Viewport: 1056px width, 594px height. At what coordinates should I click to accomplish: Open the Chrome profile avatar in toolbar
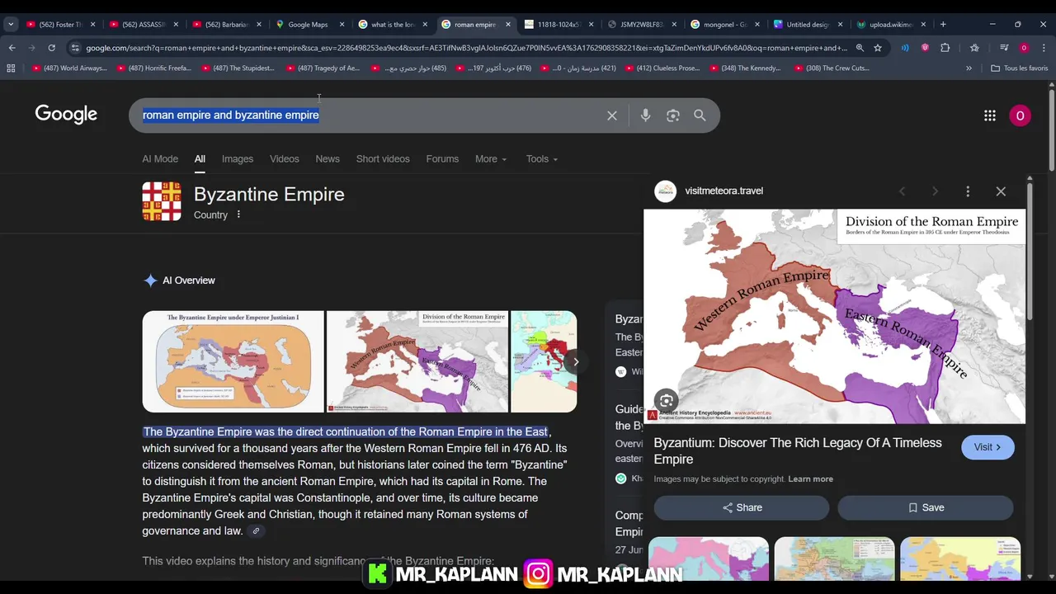(x=1024, y=48)
